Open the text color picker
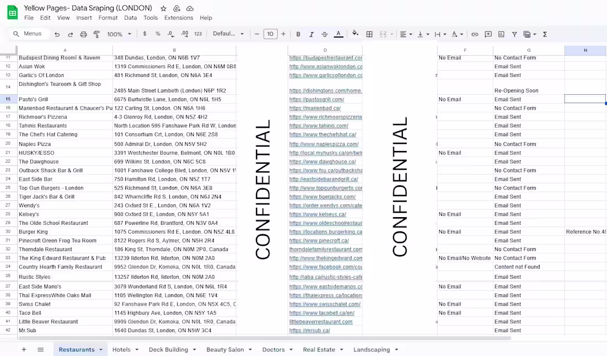The height and width of the screenshot is (356, 607). 338,34
